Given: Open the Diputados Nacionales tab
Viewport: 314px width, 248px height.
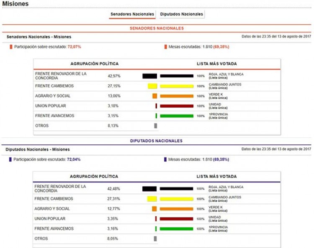Looking at the screenshot, I should (182, 14).
